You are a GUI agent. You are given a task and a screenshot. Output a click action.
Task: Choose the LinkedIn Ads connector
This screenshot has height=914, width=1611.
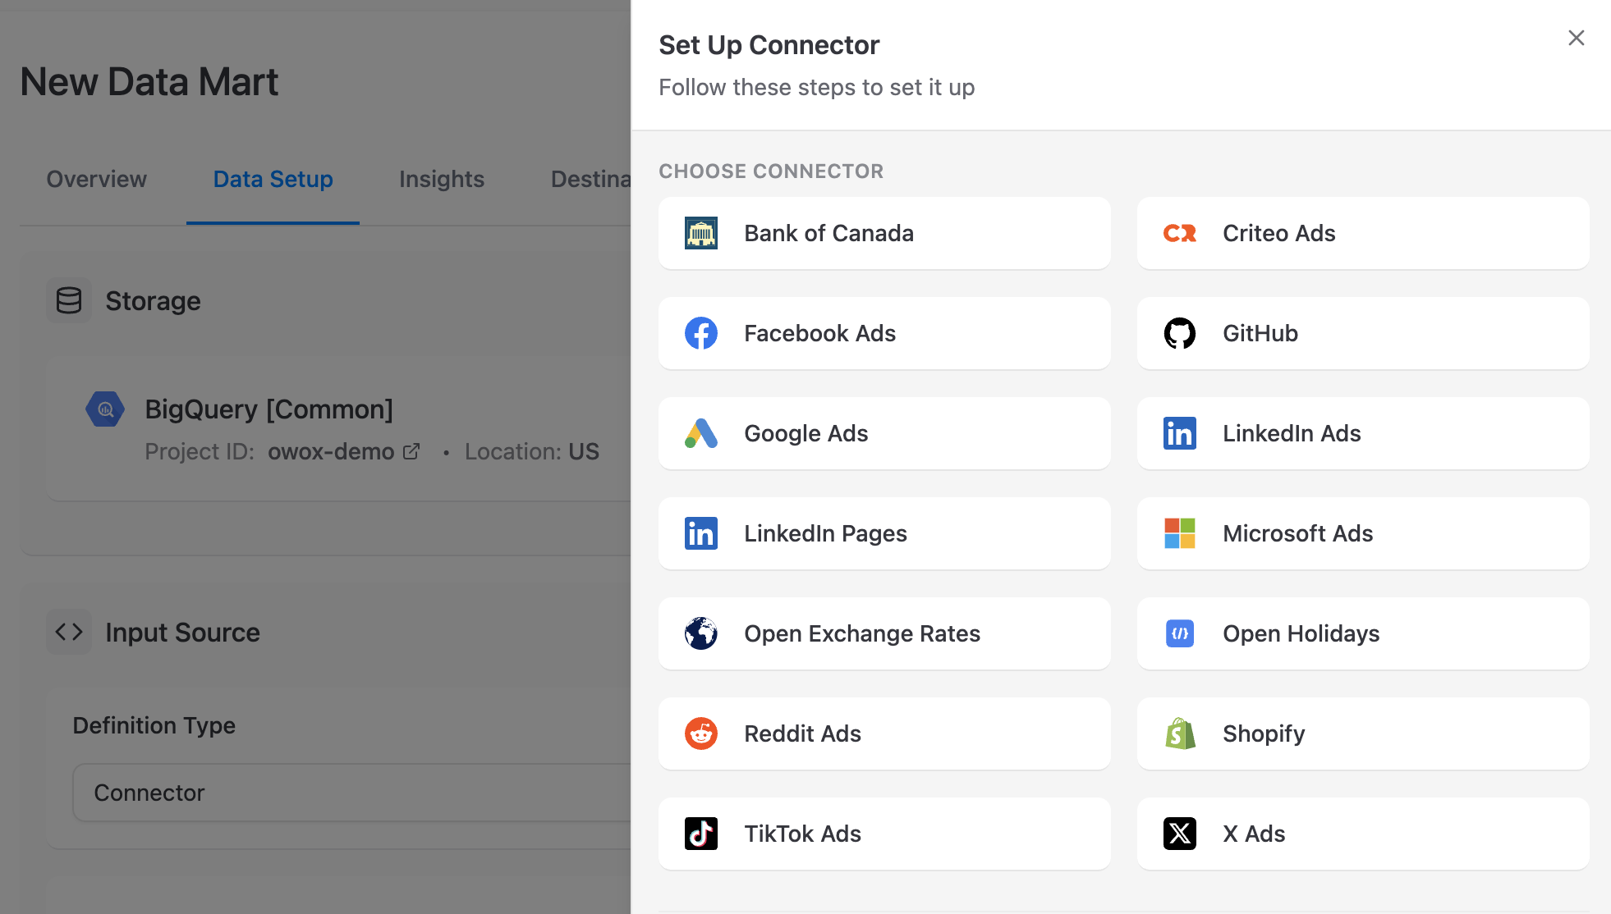1362,433
